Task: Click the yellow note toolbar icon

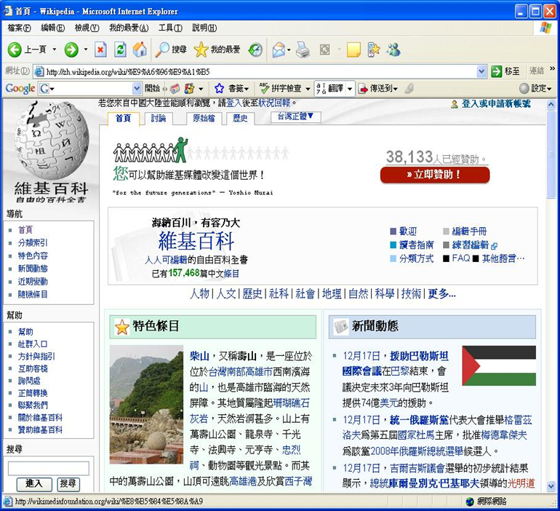Action: click(x=353, y=49)
